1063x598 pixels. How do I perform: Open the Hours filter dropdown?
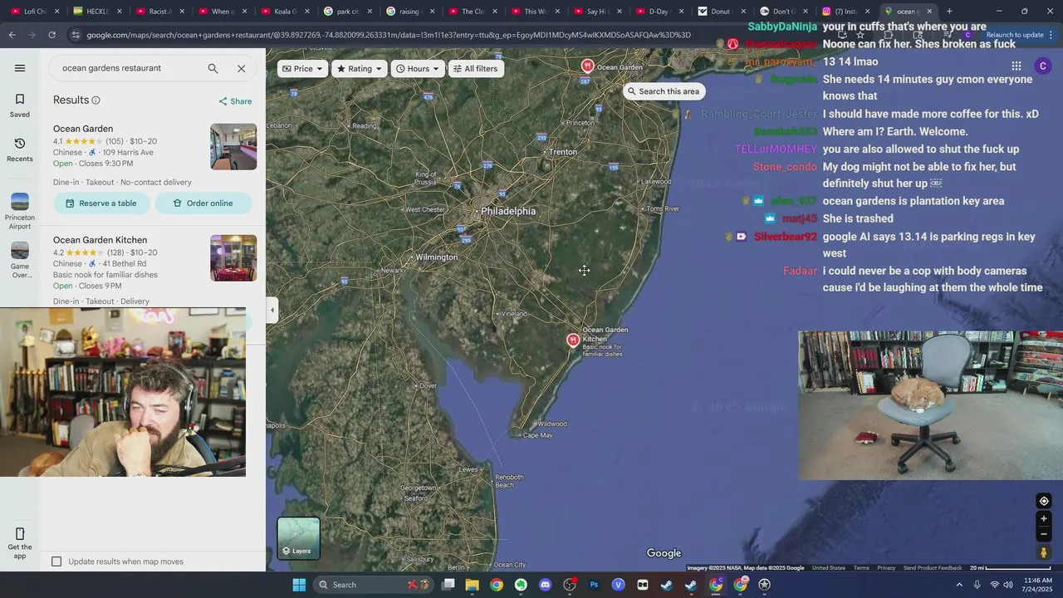(x=418, y=69)
